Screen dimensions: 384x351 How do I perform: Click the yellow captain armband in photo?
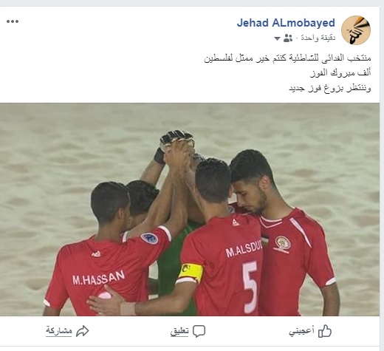click(x=191, y=272)
